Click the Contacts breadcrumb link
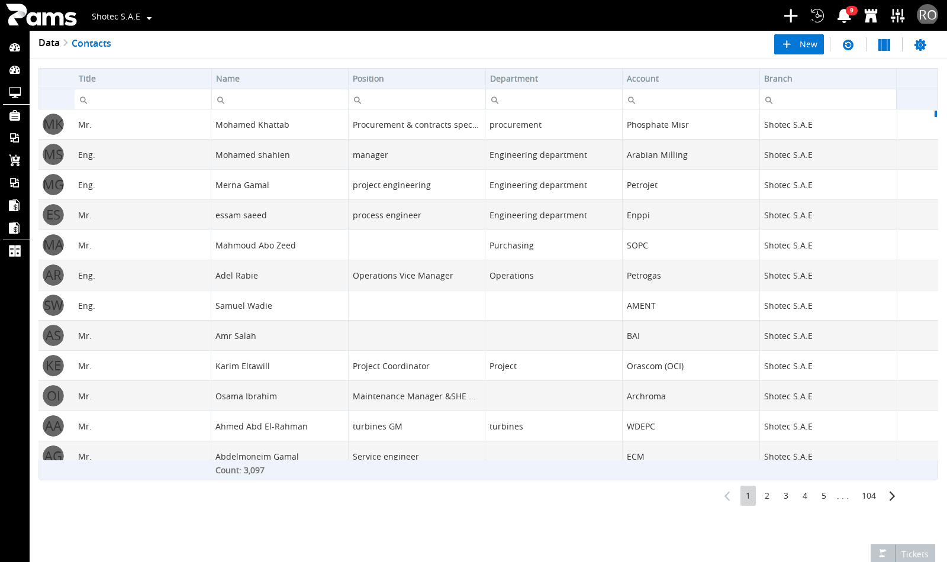The image size is (947, 562). pos(91,43)
